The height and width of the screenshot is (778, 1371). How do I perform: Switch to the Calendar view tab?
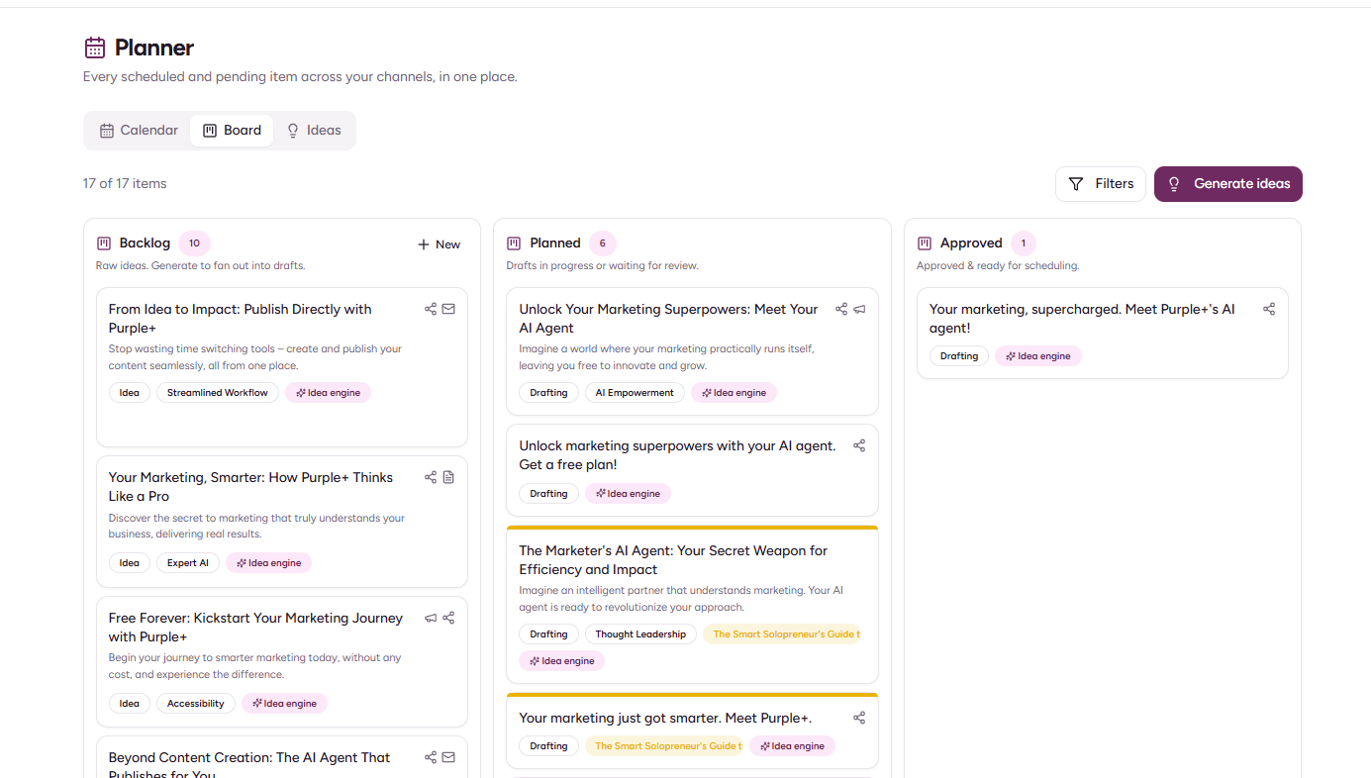click(x=139, y=131)
